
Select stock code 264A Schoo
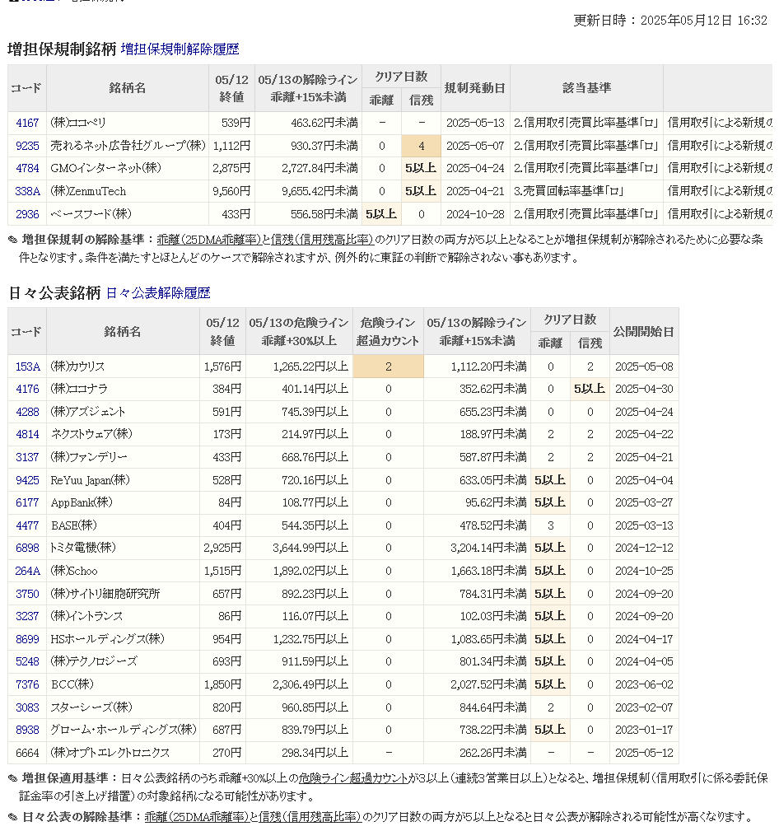[x=27, y=571]
